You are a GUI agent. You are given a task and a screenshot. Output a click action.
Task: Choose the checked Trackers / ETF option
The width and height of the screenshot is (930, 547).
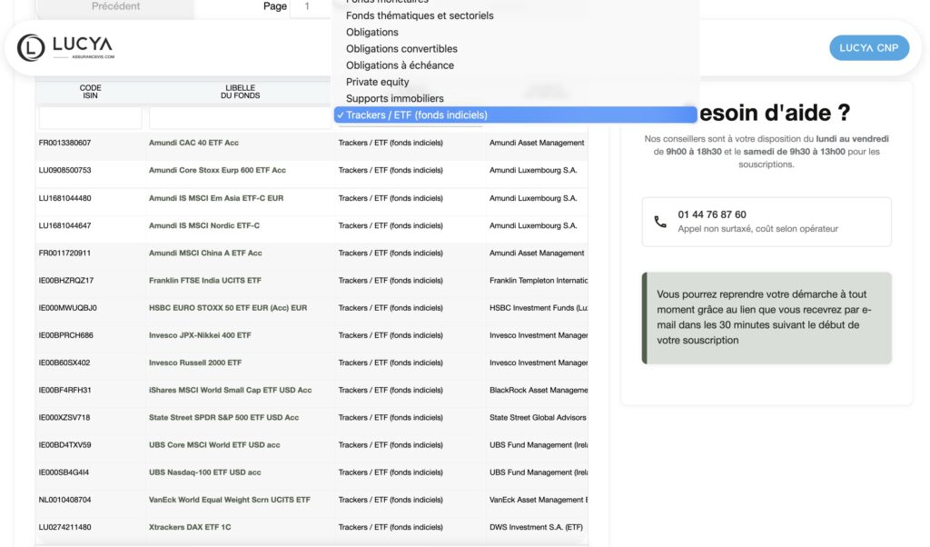click(416, 115)
